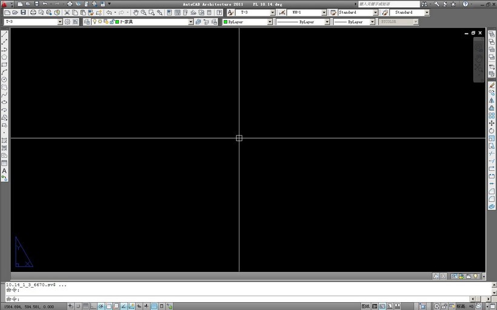Viewport: 497px width, 310px height.
Task: Activate the Pan hand tool
Action: pyautogui.click(x=136, y=13)
